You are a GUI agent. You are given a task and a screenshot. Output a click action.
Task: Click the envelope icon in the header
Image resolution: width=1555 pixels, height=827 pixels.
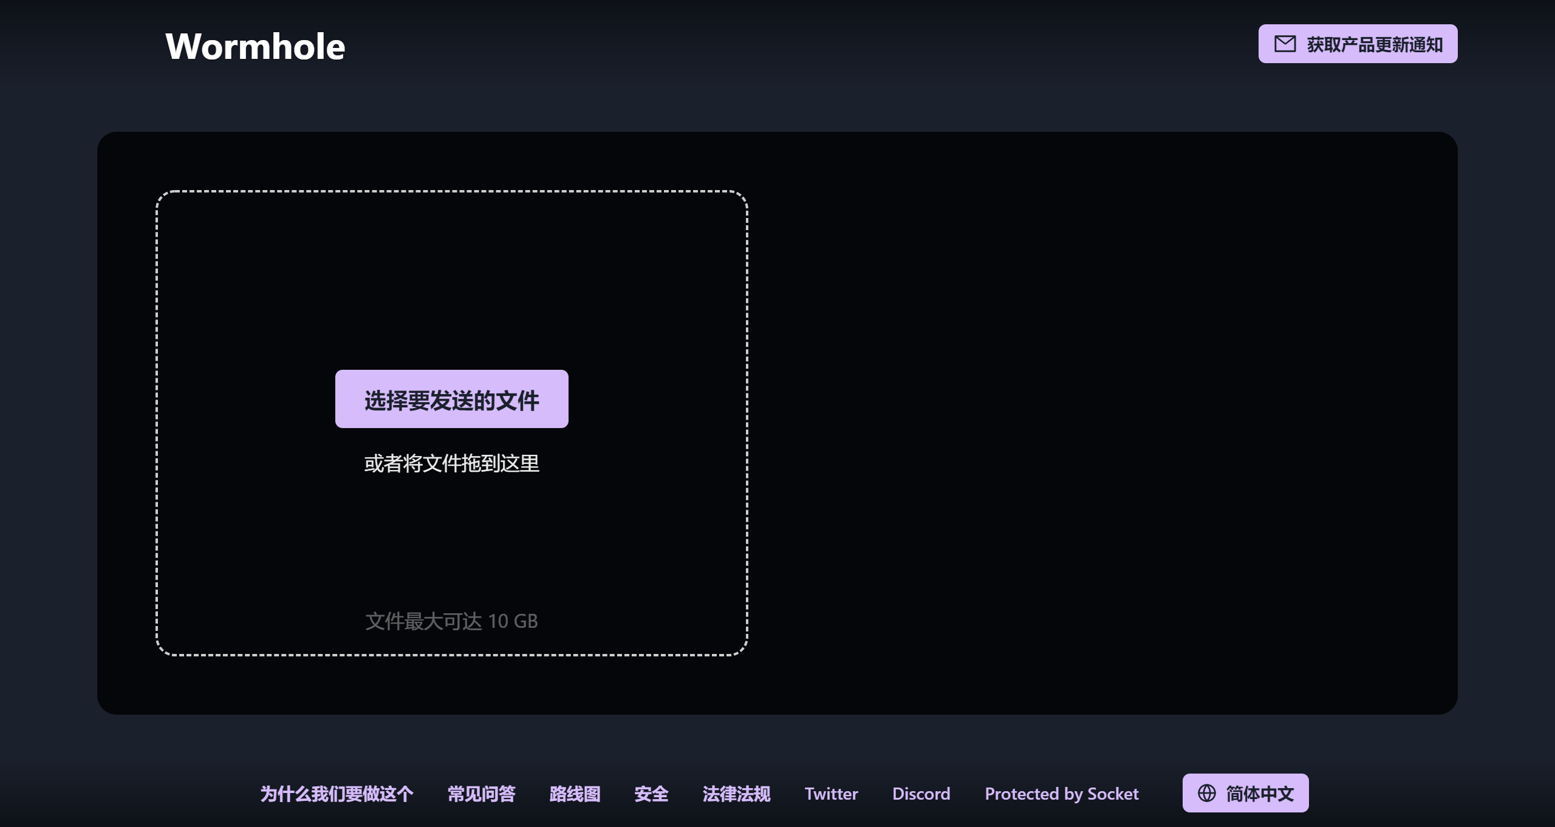pyautogui.click(x=1285, y=44)
